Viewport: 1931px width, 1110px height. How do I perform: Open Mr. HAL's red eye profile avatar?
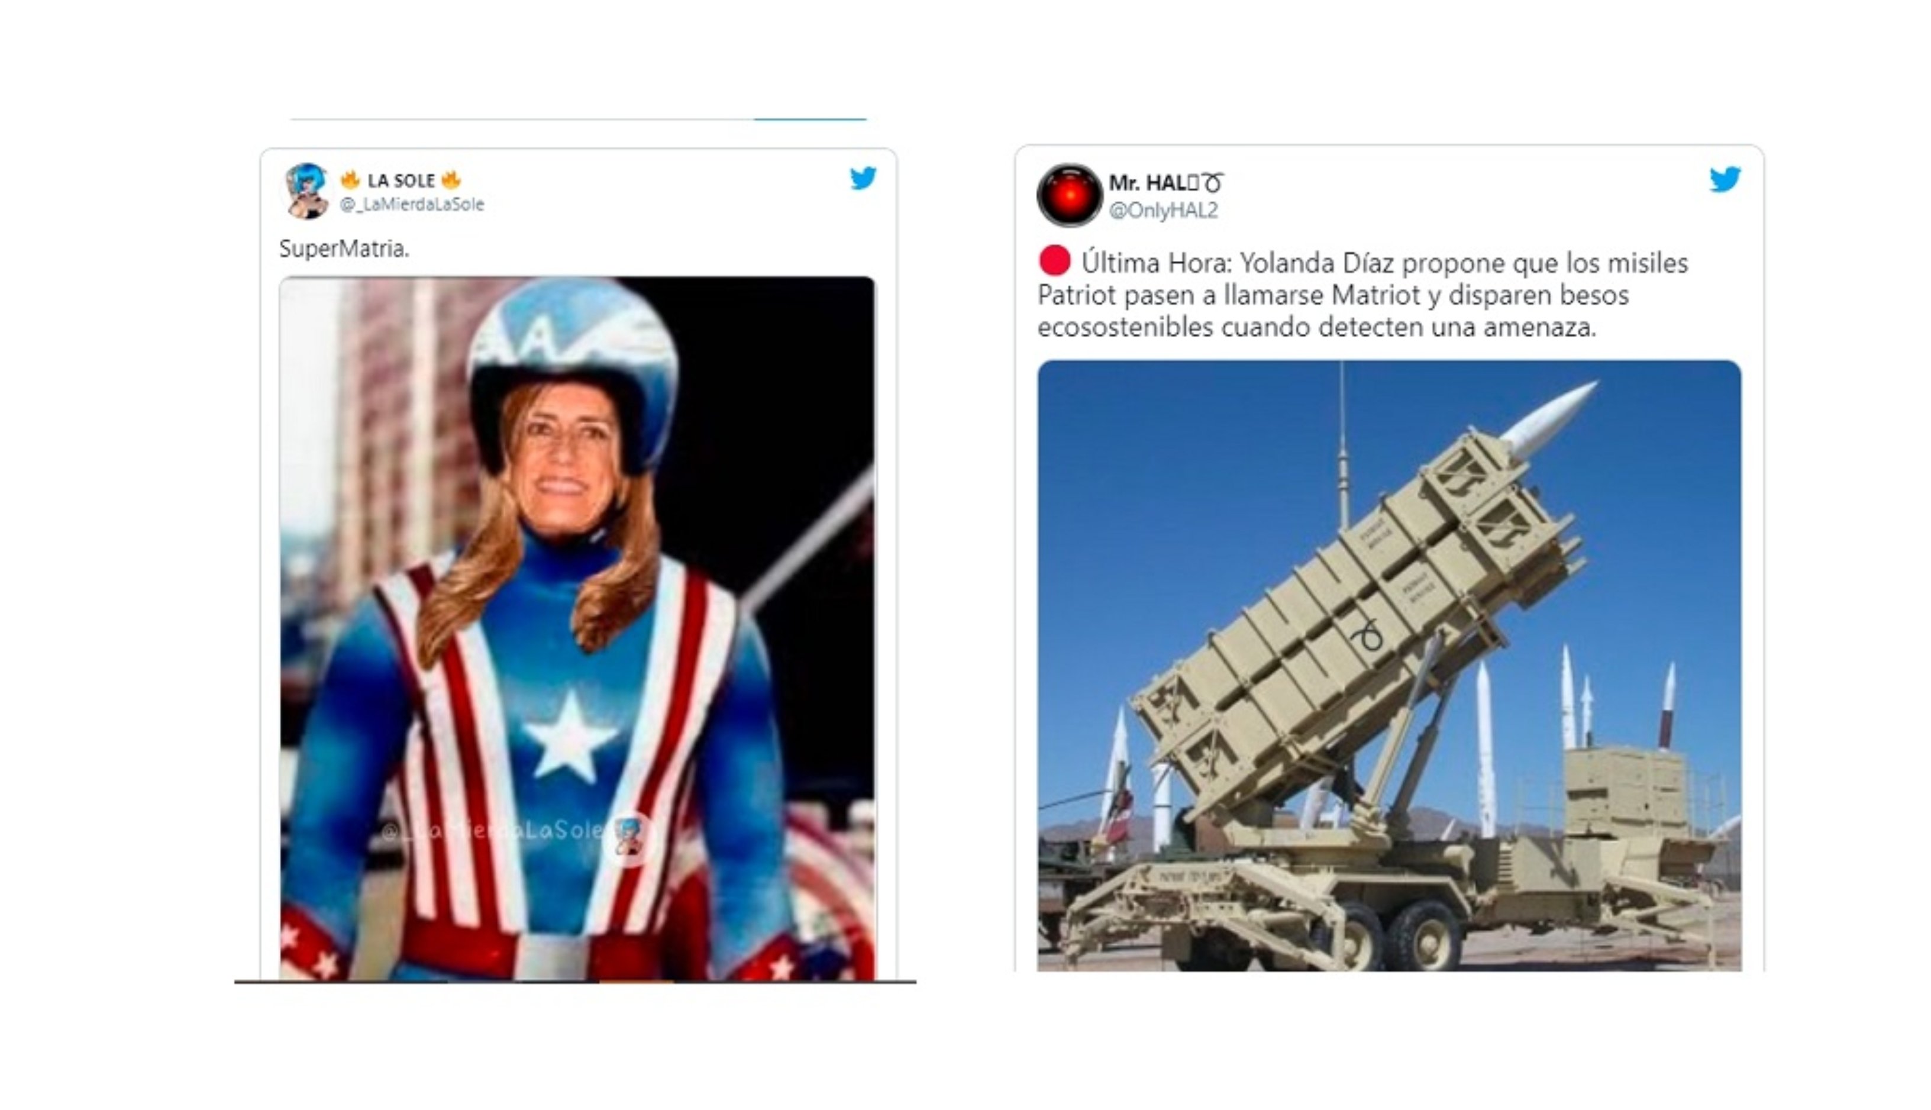coord(1069,195)
